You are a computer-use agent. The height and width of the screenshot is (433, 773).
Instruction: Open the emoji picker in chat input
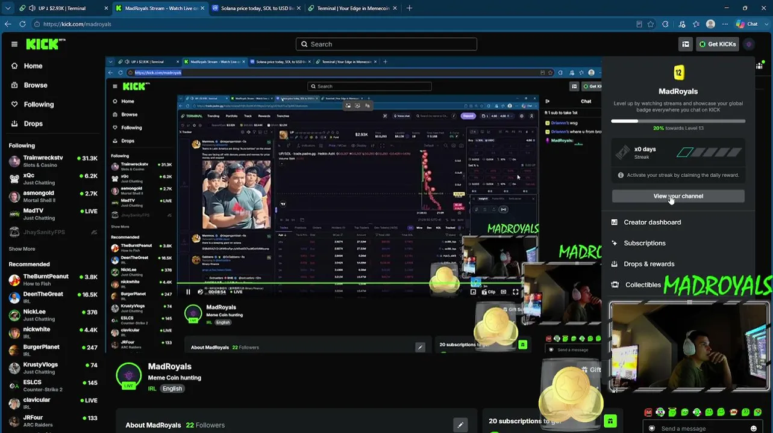tap(753, 429)
